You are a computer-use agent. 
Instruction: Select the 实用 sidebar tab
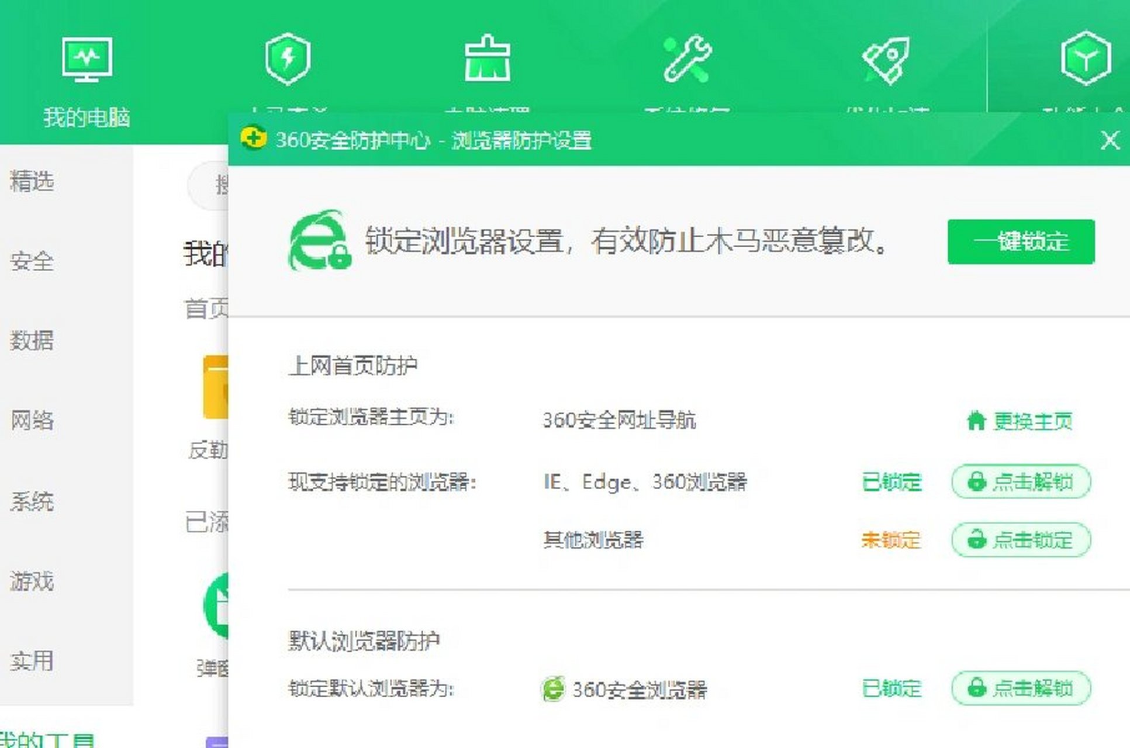32,661
